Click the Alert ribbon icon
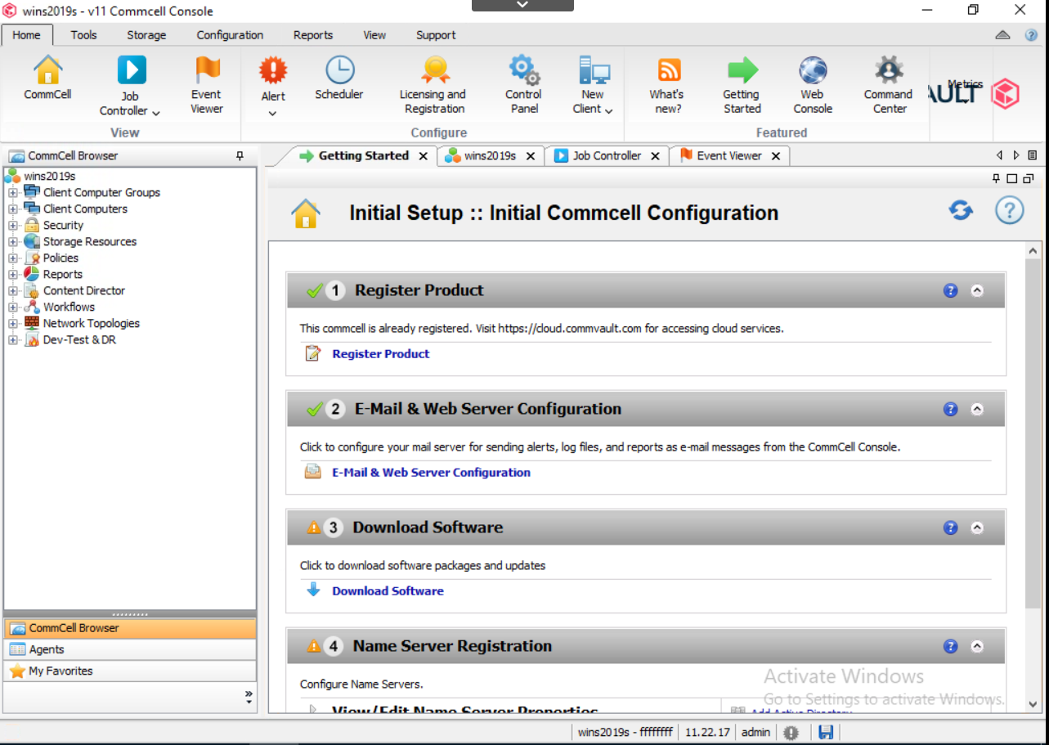Screen dimensions: 1049x745 pos(273,70)
